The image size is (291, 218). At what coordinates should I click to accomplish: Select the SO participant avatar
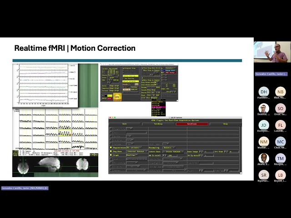281,109
